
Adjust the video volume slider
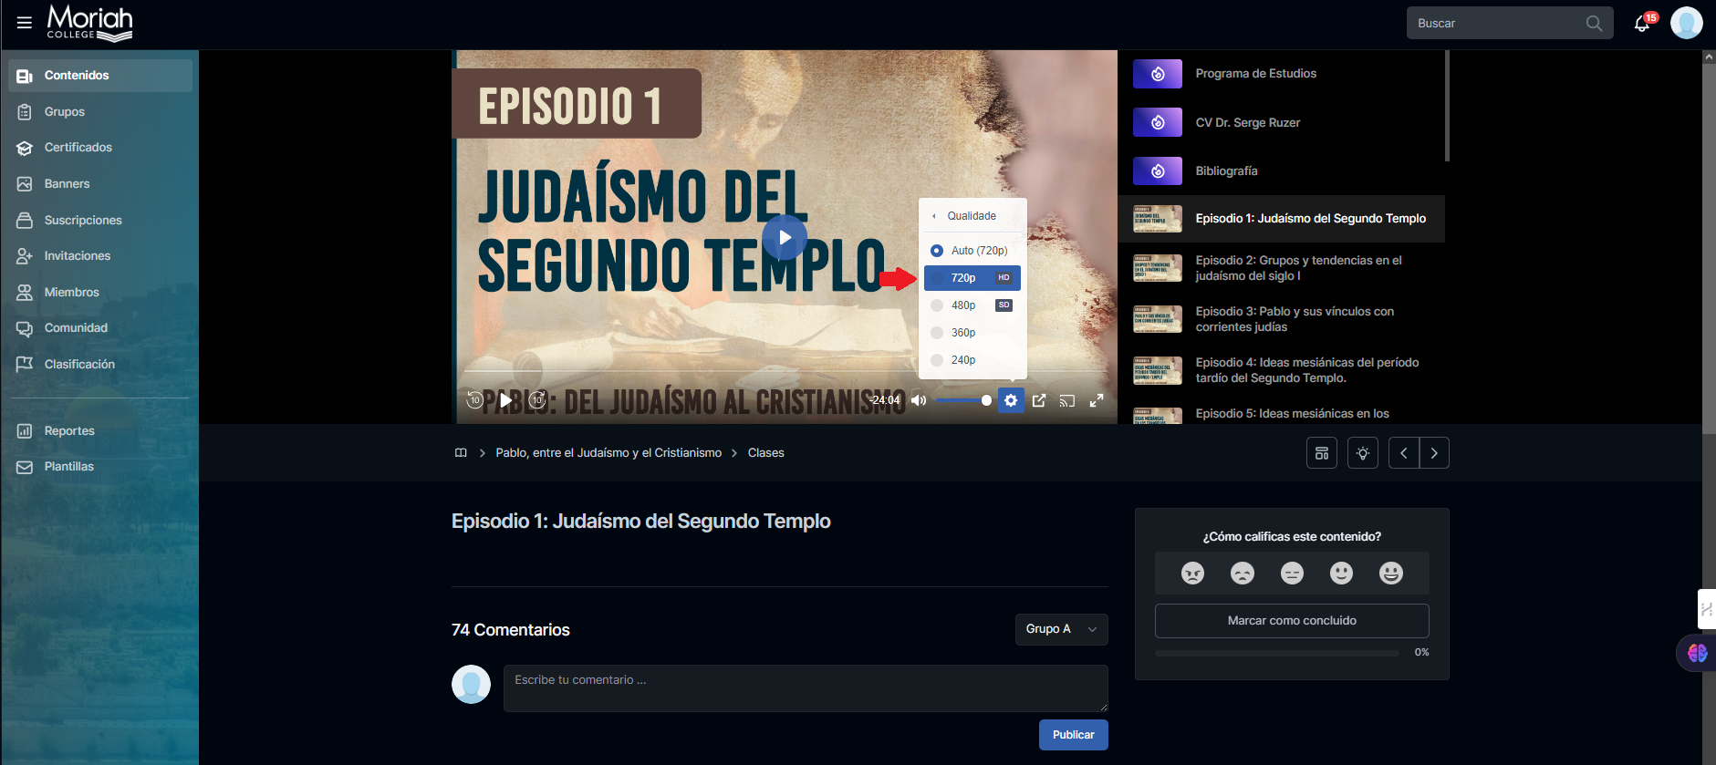pos(962,400)
